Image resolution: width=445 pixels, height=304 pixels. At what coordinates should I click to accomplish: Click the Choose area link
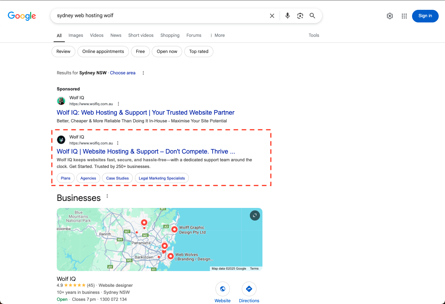[123, 73]
